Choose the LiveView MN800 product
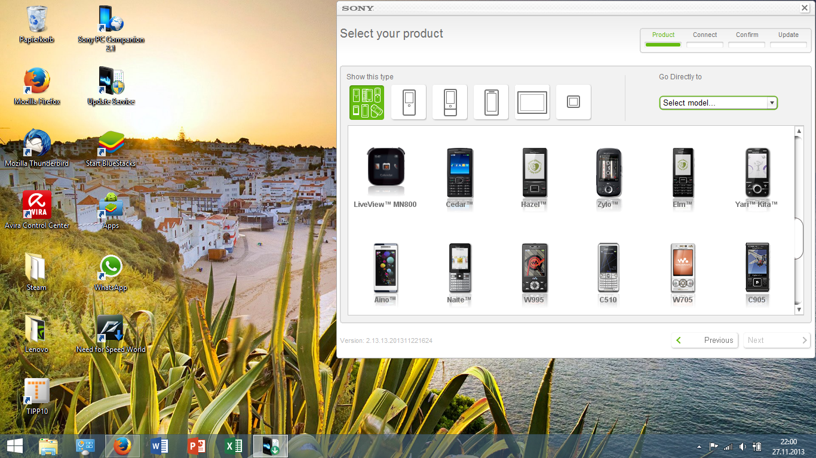Image resolution: width=816 pixels, height=458 pixels. 385,178
